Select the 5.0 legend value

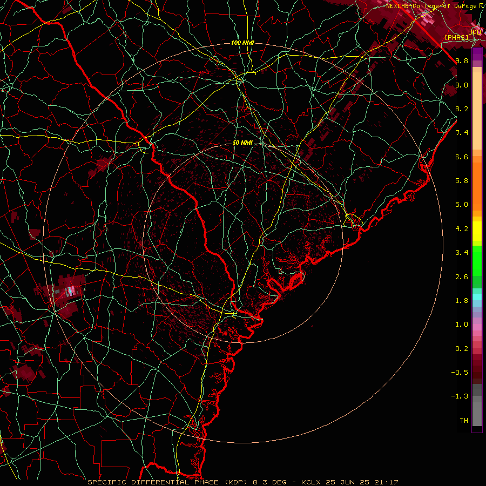pos(462,205)
